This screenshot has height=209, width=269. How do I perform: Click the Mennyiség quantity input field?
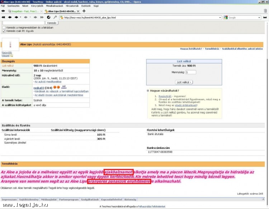coord(191,72)
